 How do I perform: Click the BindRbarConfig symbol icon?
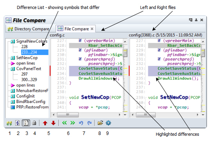pyautogui.click(x=13, y=102)
